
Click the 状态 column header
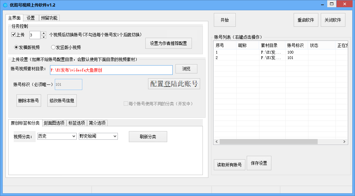321,45
